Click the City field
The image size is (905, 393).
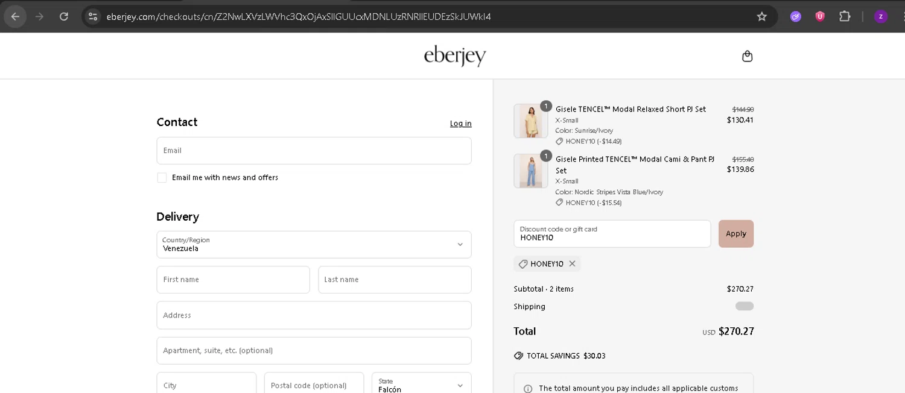coord(206,383)
